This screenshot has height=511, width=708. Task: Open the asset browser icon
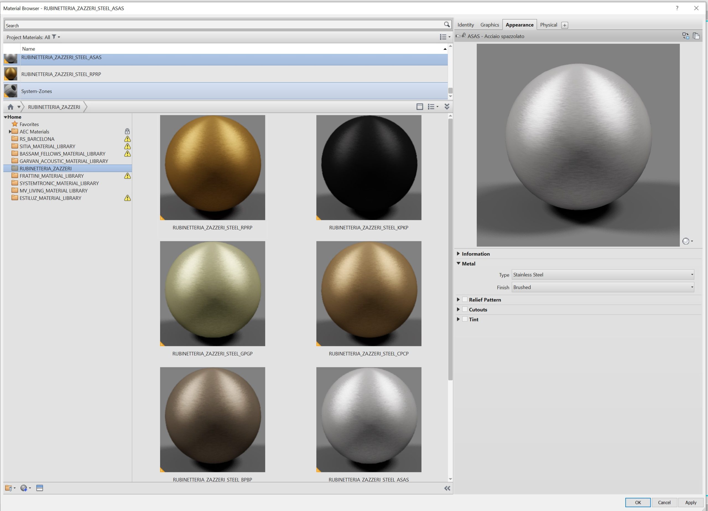(40, 488)
